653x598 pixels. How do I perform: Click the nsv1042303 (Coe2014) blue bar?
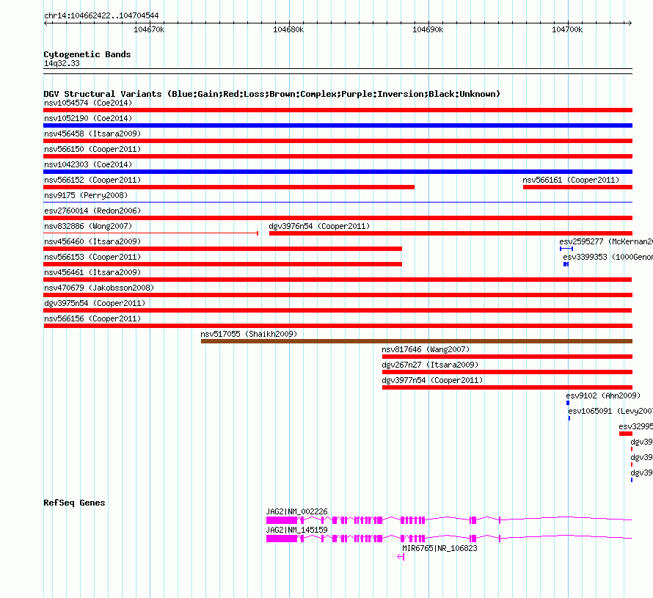pos(338,172)
